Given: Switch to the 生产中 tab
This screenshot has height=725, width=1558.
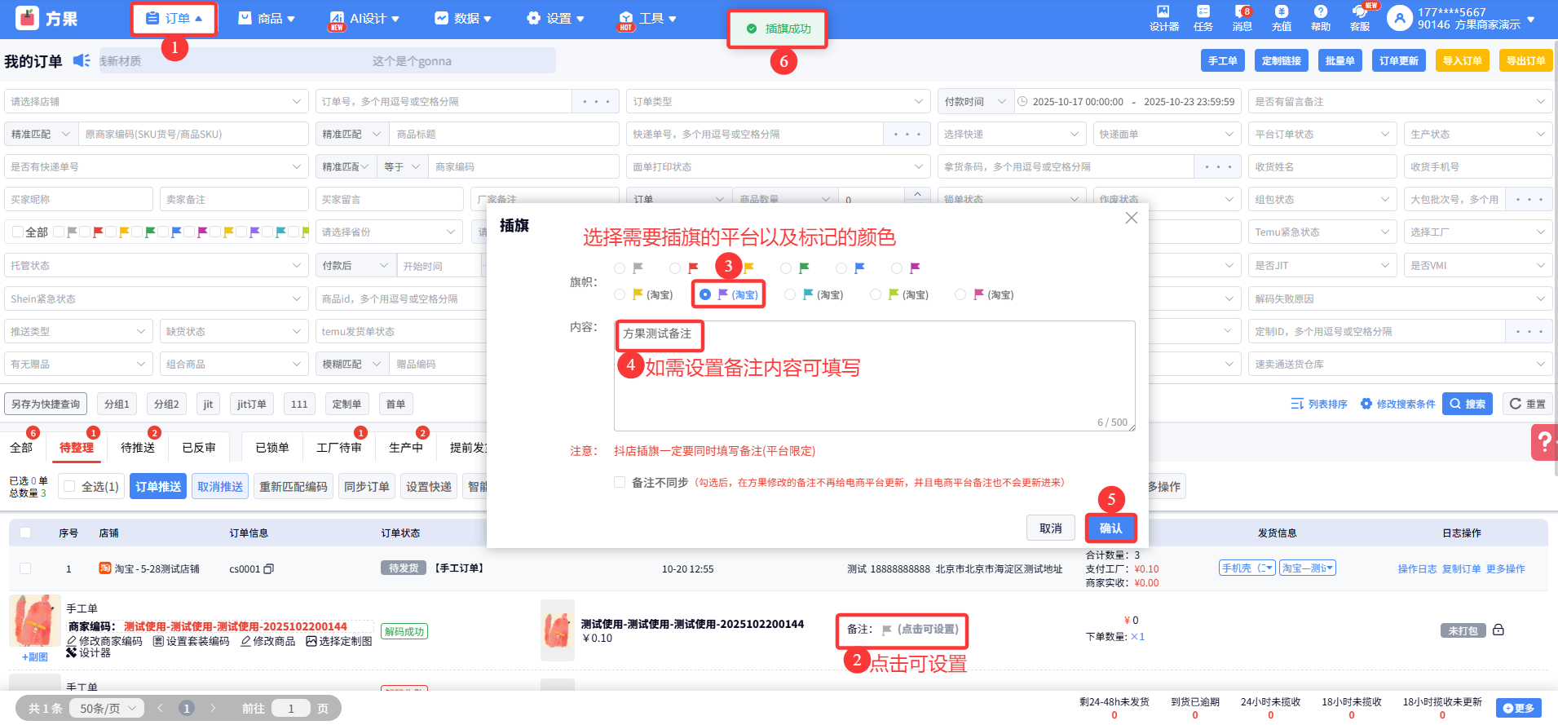Looking at the screenshot, I should pyautogui.click(x=406, y=447).
